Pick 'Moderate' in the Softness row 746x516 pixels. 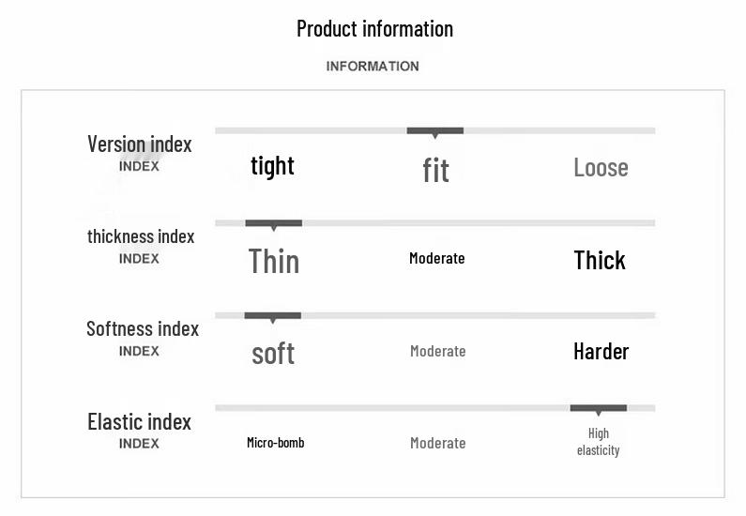[437, 351]
